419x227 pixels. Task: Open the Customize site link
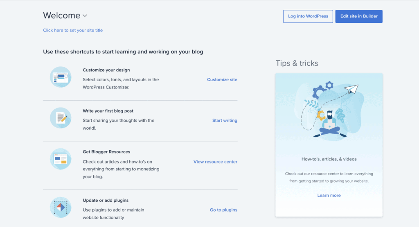[x=222, y=79]
